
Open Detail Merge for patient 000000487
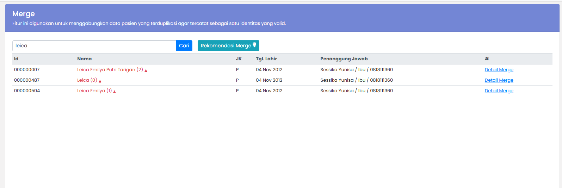(499, 80)
